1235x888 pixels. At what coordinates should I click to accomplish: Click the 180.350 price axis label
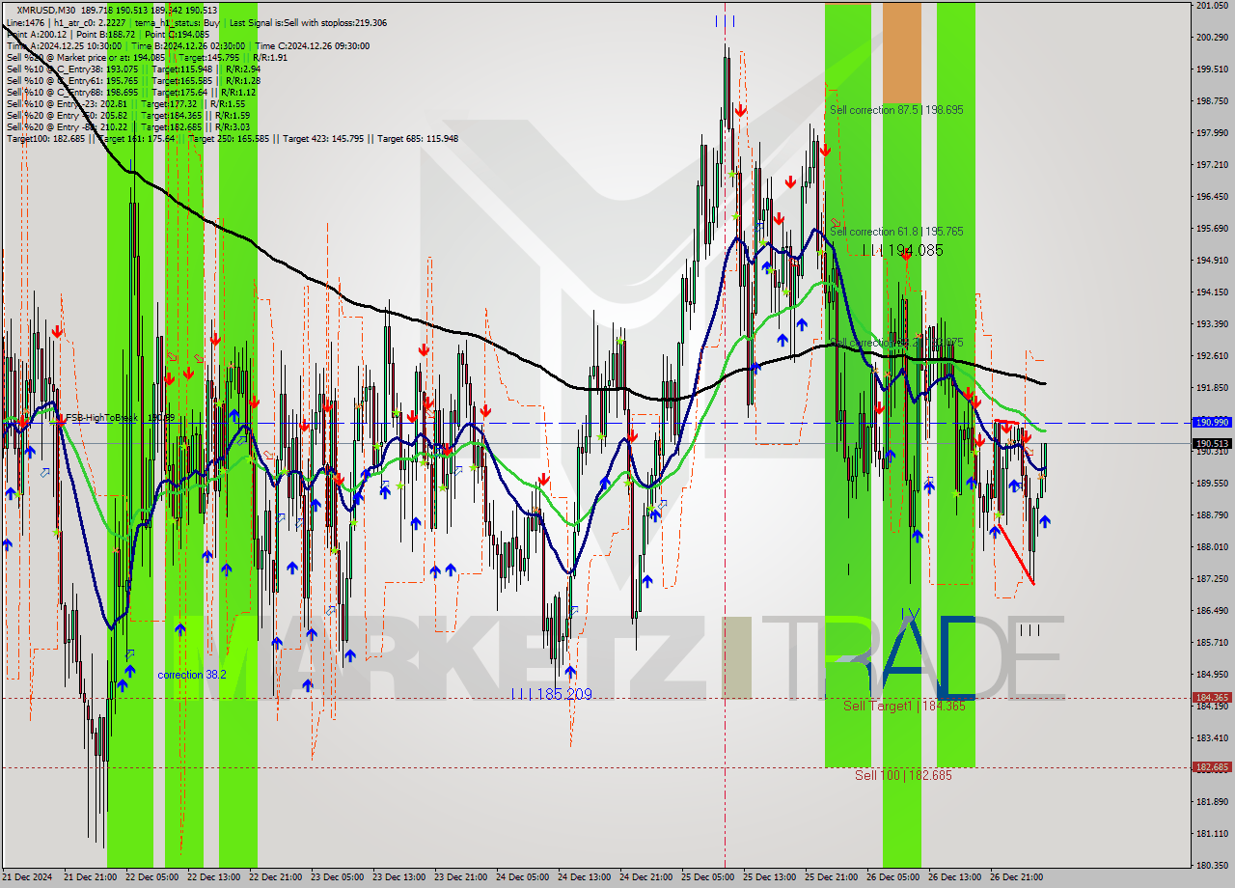(1214, 865)
